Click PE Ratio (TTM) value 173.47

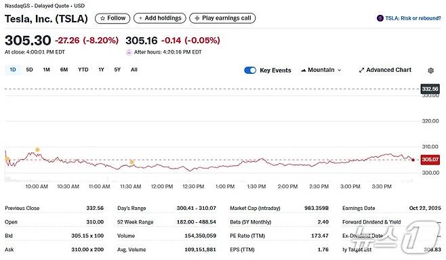[320, 236]
